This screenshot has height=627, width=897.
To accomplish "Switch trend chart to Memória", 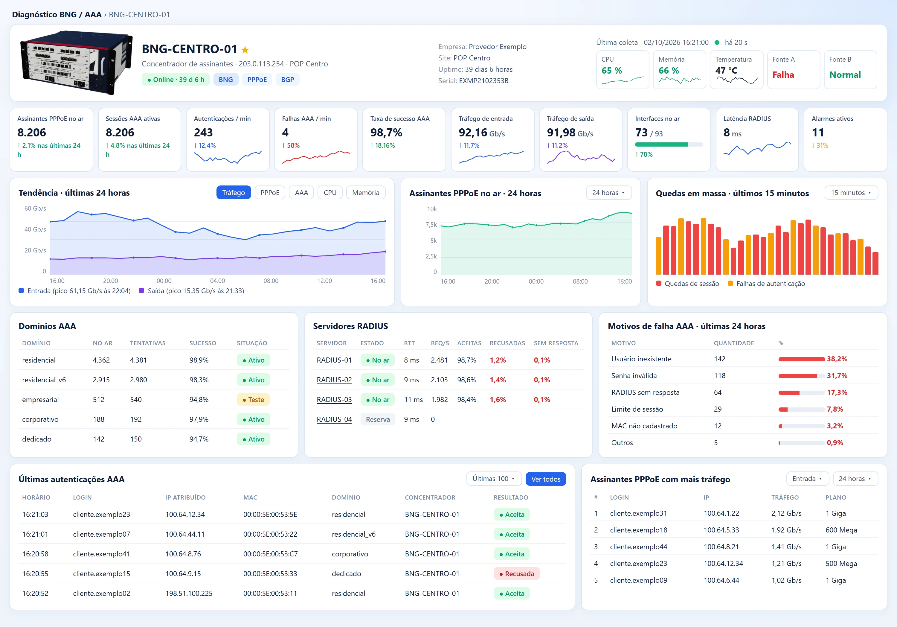I will [366, 193].
